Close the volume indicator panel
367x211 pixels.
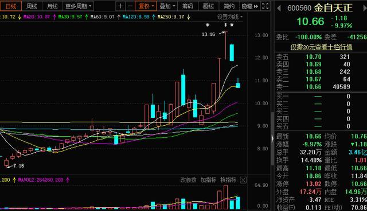point(243,180)
